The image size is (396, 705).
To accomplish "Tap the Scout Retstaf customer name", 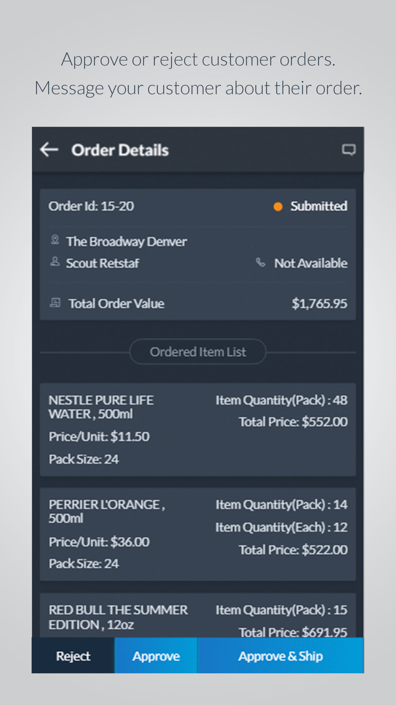I will click(103, 263).
